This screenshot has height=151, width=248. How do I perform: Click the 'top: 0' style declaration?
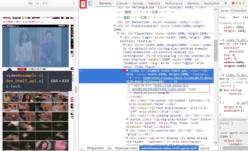tap(230, 55)
